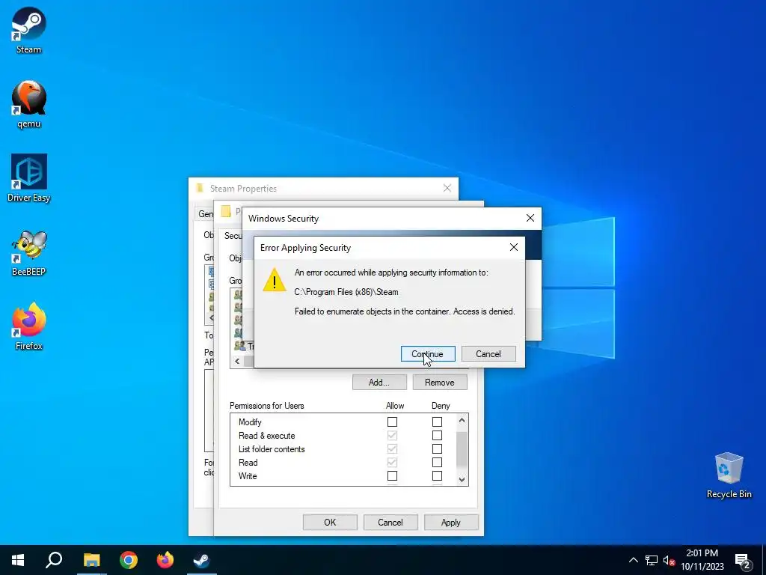Close the Error Applying Security dialog
This screenshot has height=575, width=766.
pos(513,247)
